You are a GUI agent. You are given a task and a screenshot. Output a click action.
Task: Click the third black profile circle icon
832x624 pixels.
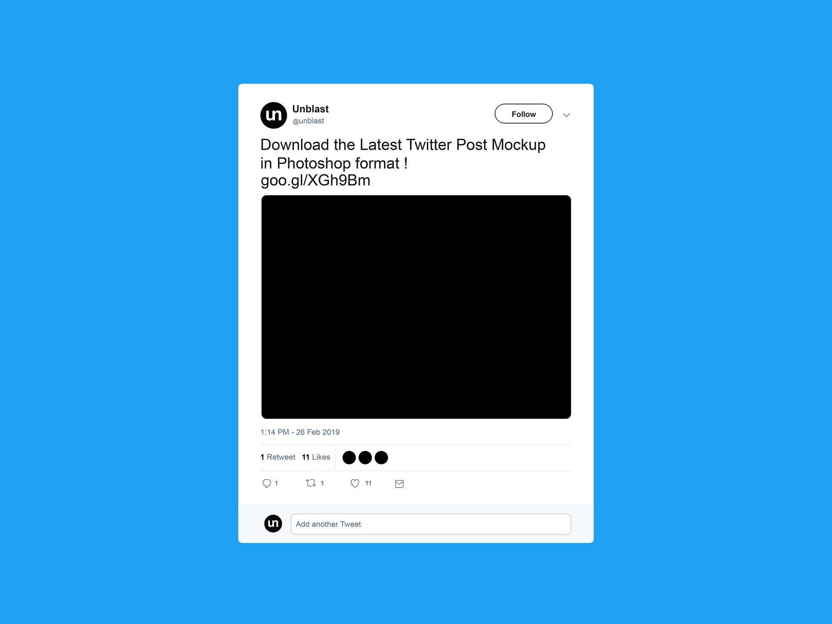pos(381,458)
